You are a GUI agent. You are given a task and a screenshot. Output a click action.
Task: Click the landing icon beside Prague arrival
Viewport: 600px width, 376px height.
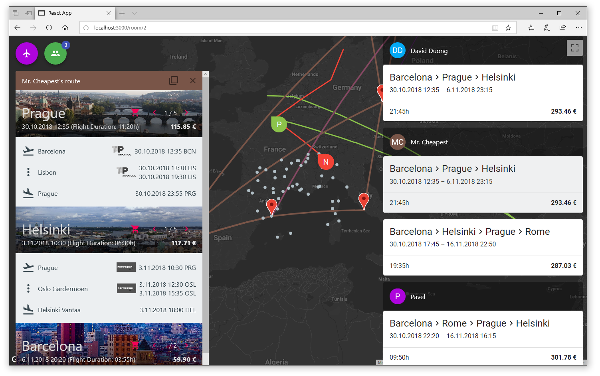28,193
